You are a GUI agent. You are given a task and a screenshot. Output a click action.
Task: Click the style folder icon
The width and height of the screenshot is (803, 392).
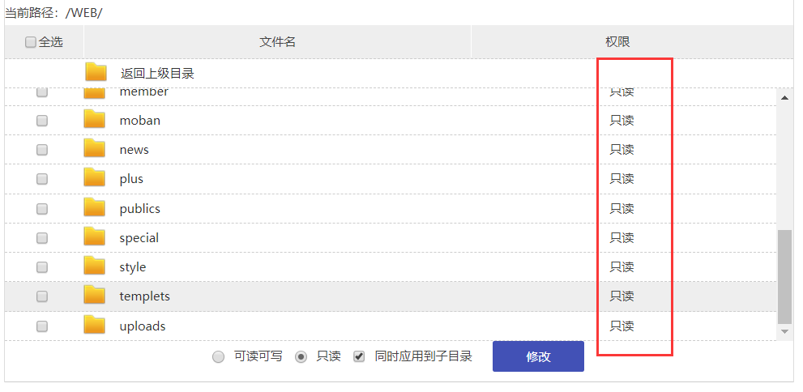pyautogui.click(x=95, y=266)
